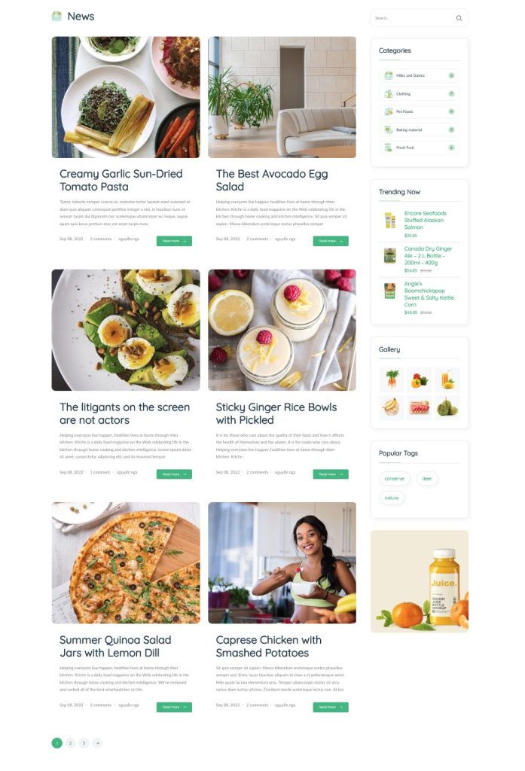Image resolution: width=525 pixels, height=771 pixels.
Task: Select the Pet Foods category icon
Action: pyautogui.click(x=388, y=111)
